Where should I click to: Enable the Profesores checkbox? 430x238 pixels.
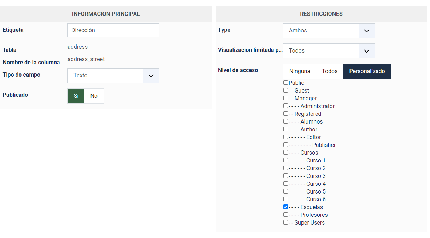(x=285, y=215)
